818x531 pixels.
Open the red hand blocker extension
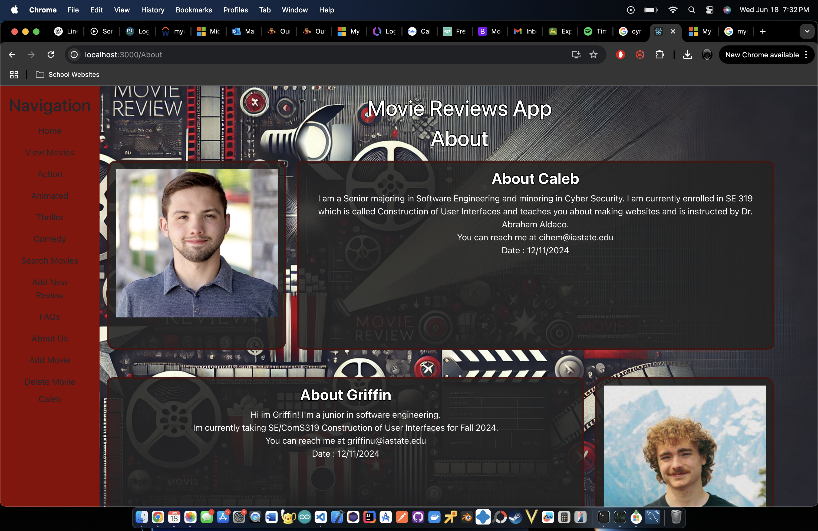pyautogui.click(x=620, y=55)
